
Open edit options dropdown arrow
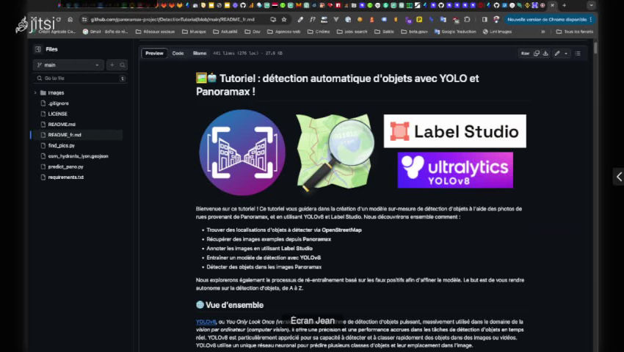[565, 54]
